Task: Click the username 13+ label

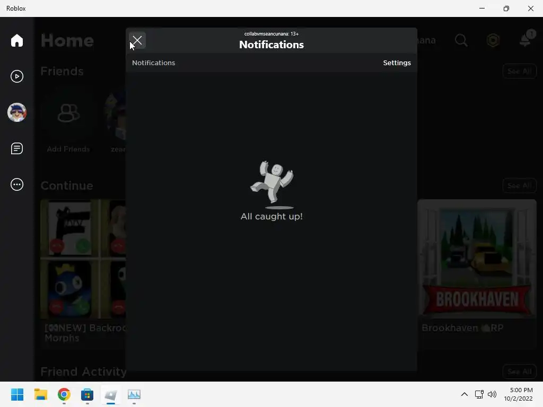Action: [271, 34]
